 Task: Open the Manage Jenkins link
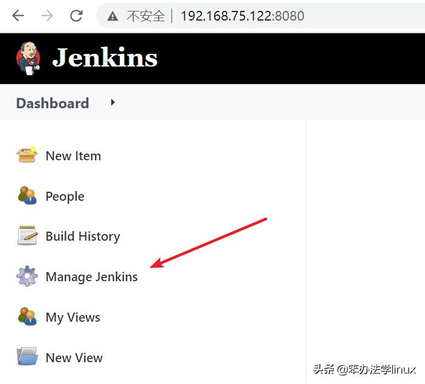pos(92,277)
